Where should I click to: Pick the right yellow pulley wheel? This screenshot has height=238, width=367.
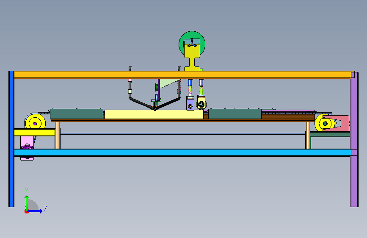tap(325, 123)
